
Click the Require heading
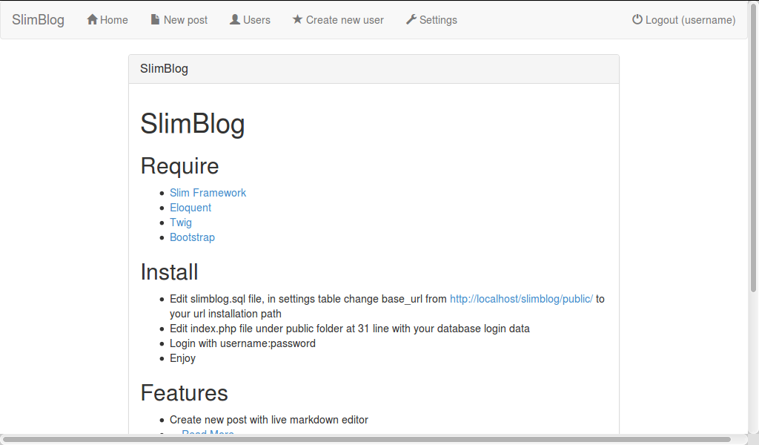pos(179,166)
